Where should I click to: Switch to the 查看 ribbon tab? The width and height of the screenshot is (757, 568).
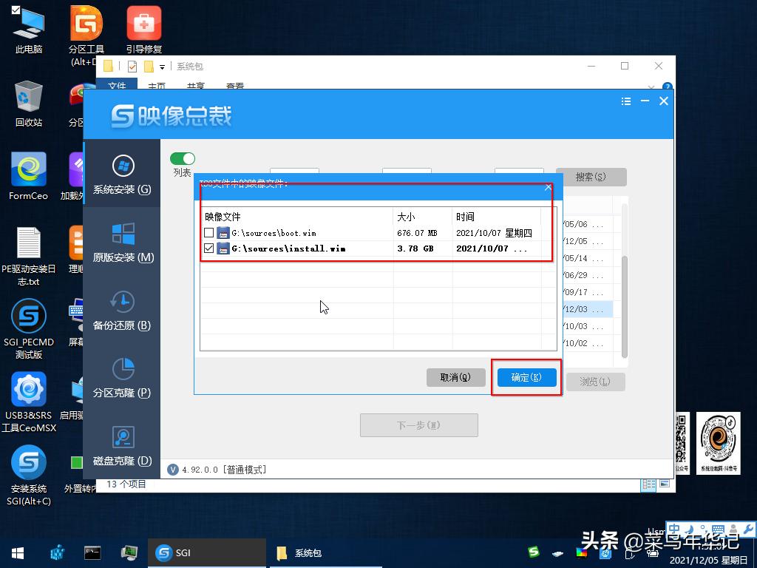pyautogui.click(x=235, y=86)
